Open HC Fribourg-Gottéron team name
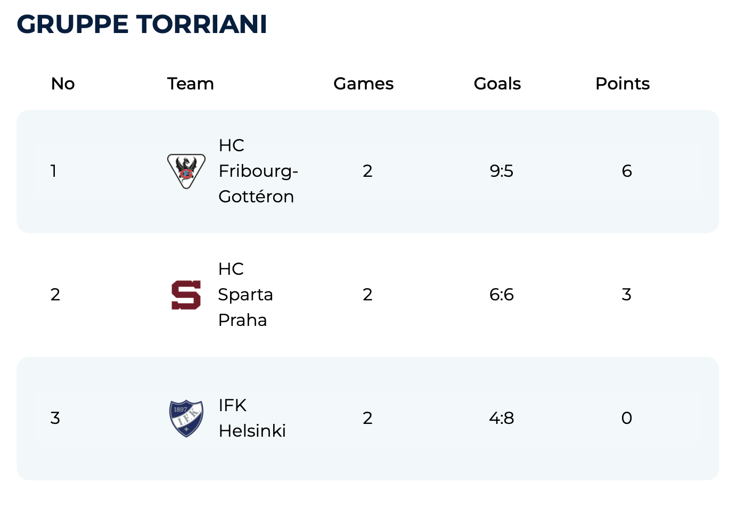737x507 pixels. 258,171
